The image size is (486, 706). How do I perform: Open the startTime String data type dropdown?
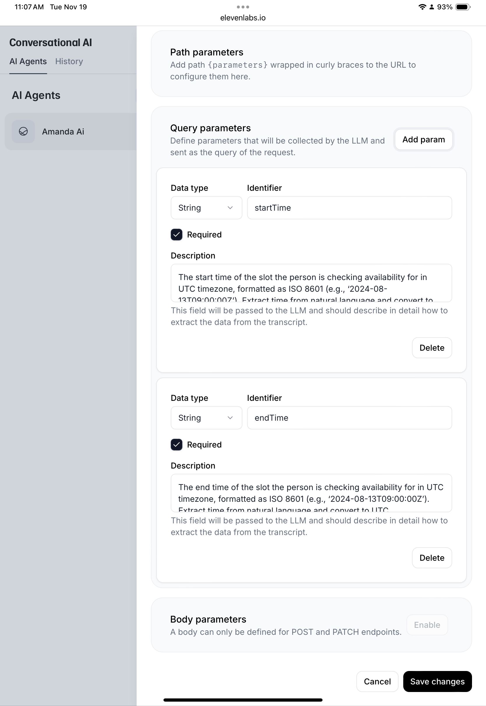coord(206,208)
